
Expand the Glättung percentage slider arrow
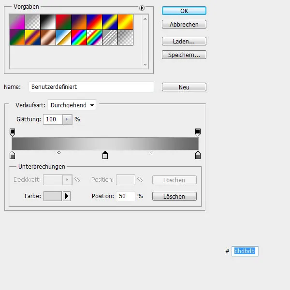point(67,119)
